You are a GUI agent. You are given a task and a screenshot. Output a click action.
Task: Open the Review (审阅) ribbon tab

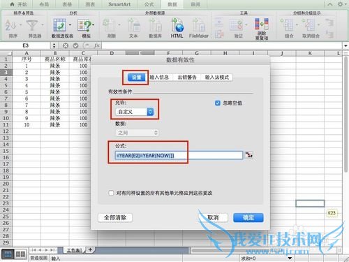tap(195, 4)
